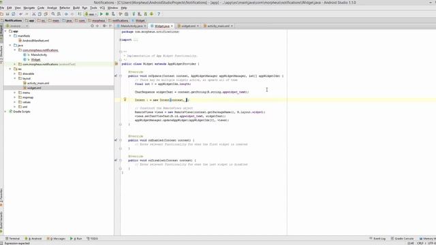The image size is (436, 245).
Task: Click the Back navigation arrow
Action: (x=66, y=14)
